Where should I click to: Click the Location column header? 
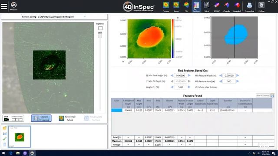228,104
